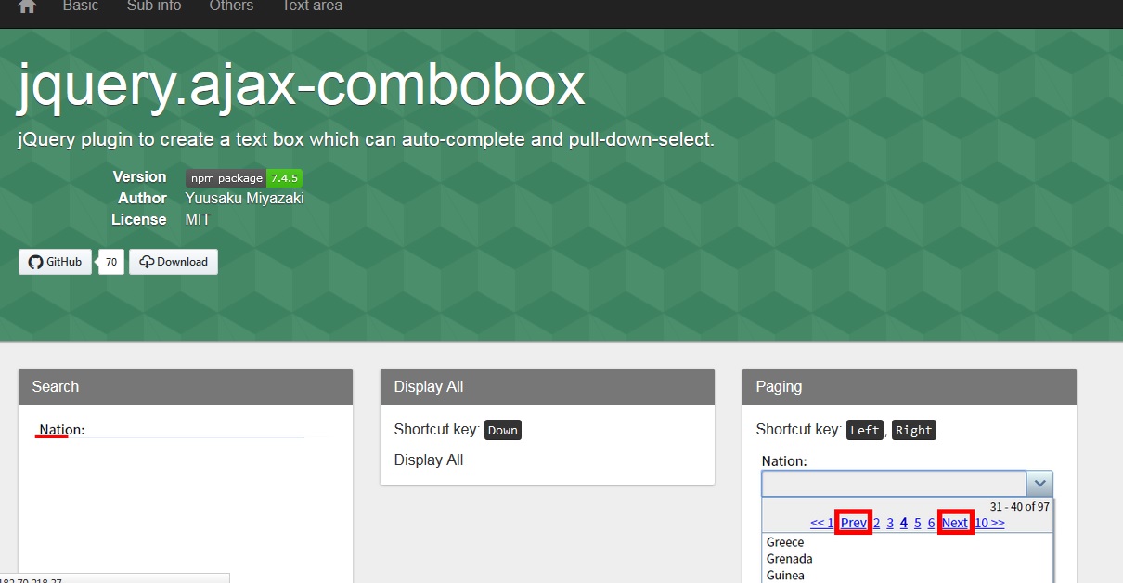Open page 5 of results
The height and width of the screenshot is (583, 1123).
pos(918,523)
